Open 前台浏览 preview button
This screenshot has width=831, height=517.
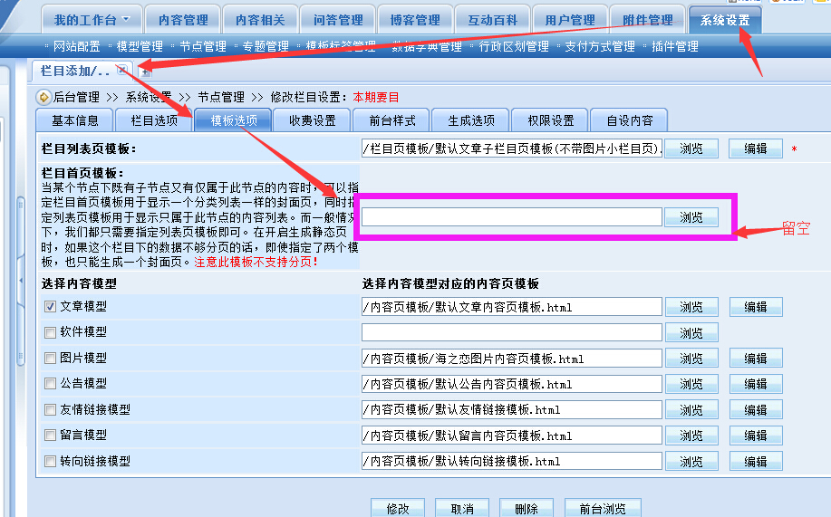(x=604, y=509)
